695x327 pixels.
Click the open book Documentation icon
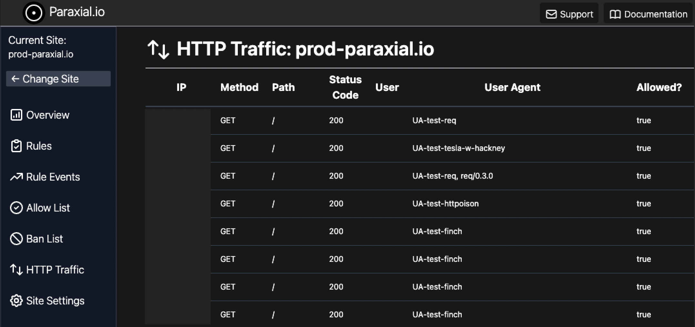[x=615, y=14]
